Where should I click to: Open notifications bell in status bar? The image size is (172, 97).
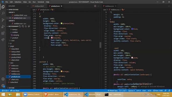pos(169,91)
